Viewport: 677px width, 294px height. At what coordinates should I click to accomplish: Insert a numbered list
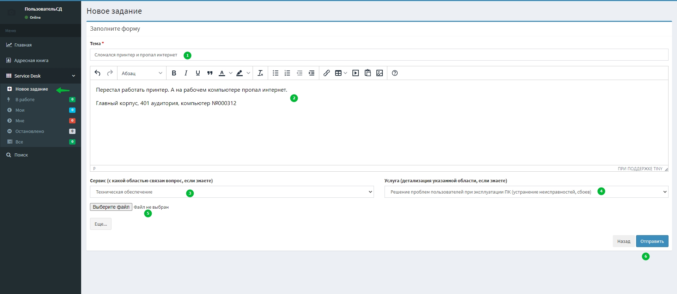[x=288, y=73]
